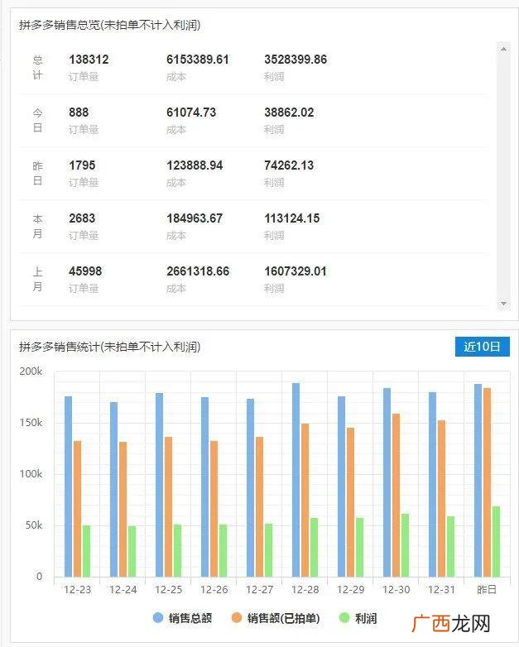Click today's order count 888

point(79,113)
